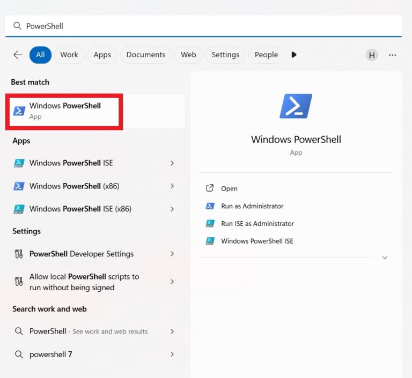Expand the powershell 7 suggestion chevron
Viewport: 412px width, 378px height.
(172, 354)
